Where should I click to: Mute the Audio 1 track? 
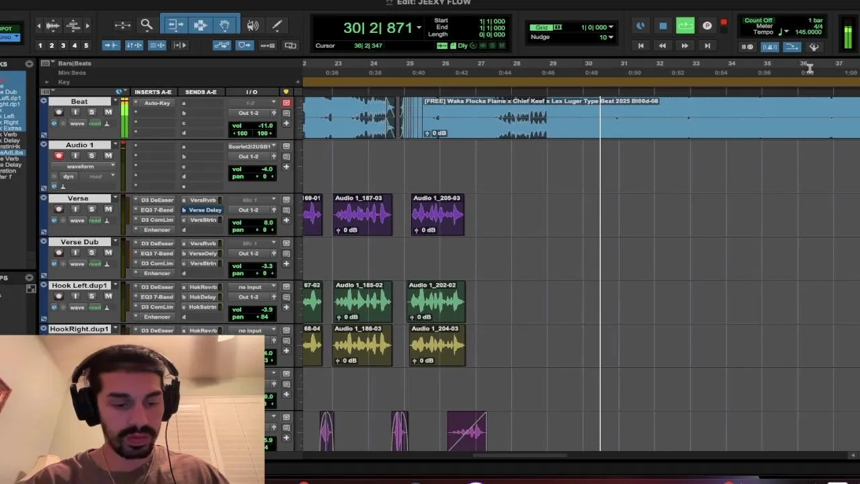click(x=108, y=156)
